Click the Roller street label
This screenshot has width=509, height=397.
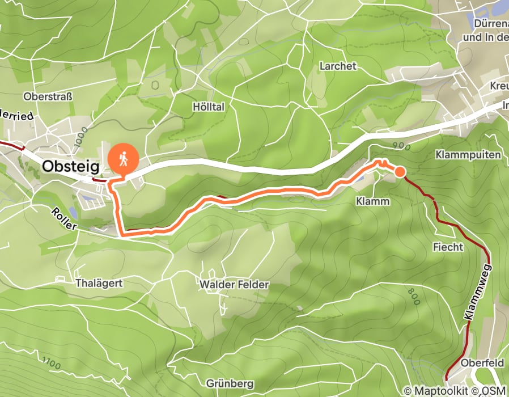pos(63,219)
